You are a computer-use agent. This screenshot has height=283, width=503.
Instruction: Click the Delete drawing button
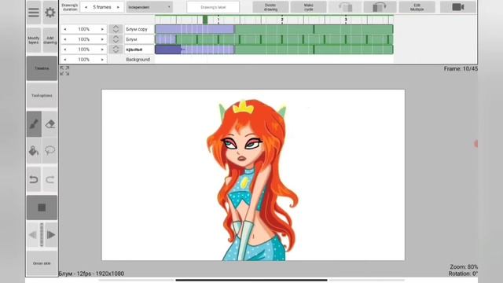click(x=270, y=7)
